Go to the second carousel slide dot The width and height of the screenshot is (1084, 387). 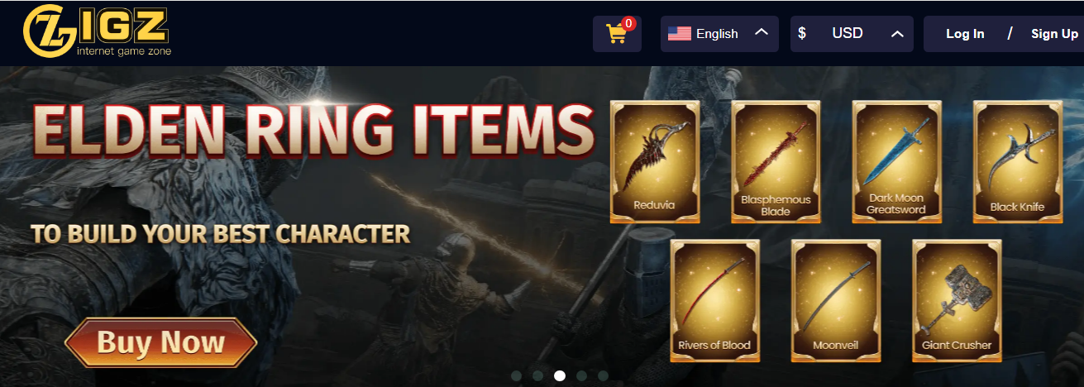point(538,375)
